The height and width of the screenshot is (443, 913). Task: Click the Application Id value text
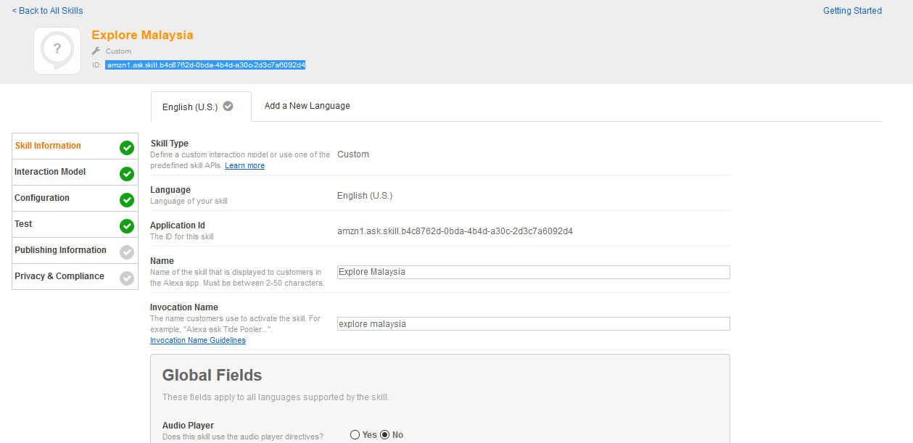point(455,231)
